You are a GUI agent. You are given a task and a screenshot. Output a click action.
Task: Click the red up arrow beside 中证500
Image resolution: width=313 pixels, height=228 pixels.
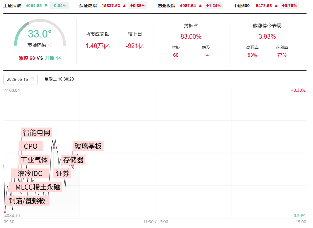click(x=276, y=6)
